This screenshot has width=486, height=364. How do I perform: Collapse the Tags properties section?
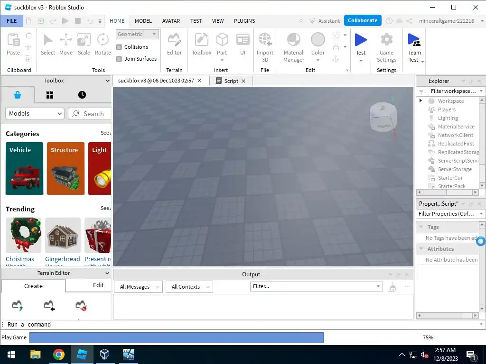421,227
